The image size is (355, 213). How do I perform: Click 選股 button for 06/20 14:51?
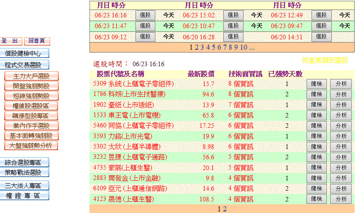coord(321,37)
